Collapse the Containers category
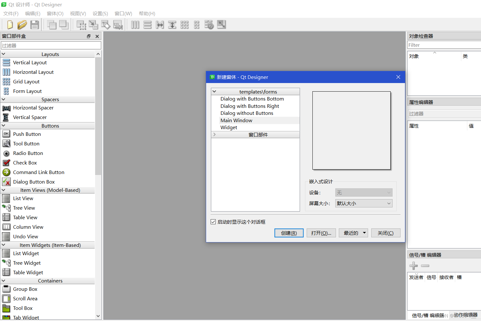 click(x=3, y=281)
